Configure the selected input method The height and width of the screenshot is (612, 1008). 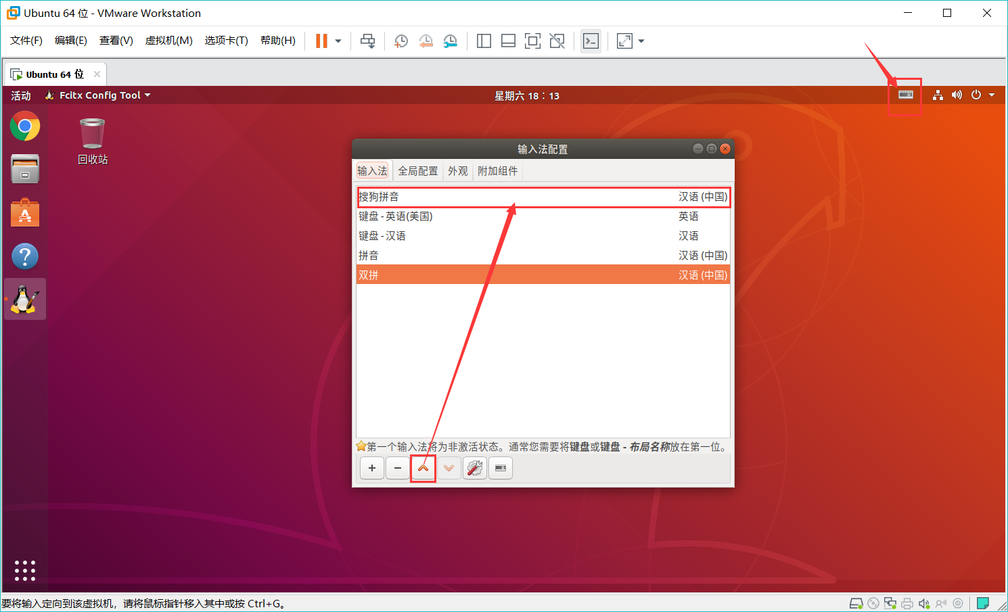pos(475,468)
